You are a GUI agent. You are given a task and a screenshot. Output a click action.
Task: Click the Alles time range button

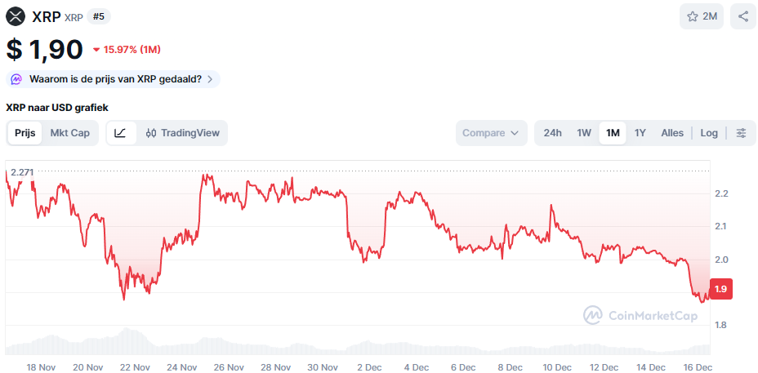[x=672, y=133]
